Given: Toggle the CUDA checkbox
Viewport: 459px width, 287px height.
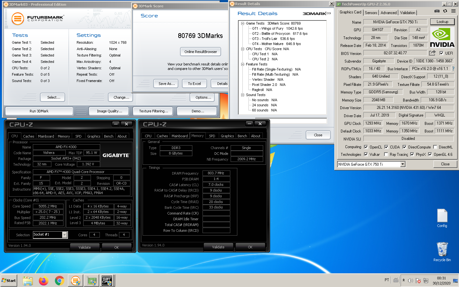Looking at the screenshot, I should coord(386,147).
